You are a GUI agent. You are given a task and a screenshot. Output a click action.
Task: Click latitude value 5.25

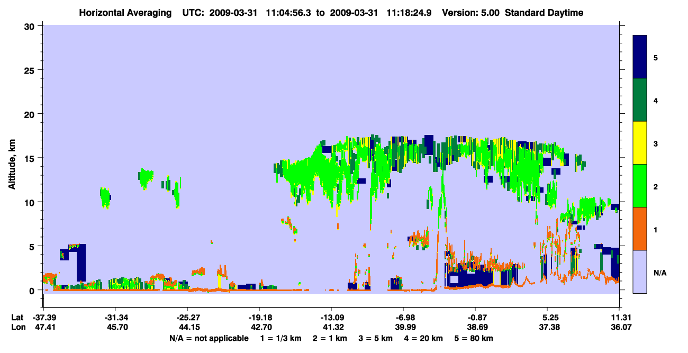(x=548, y=318)
